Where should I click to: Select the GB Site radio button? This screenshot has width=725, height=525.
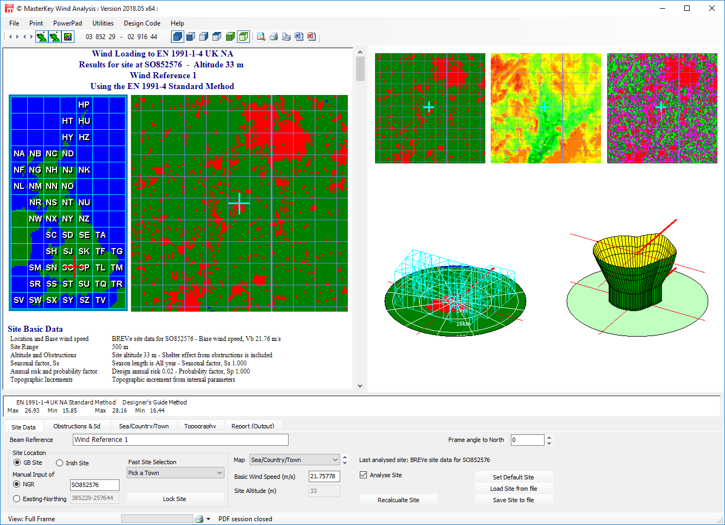pyautogui.click(x=17, y=463)
